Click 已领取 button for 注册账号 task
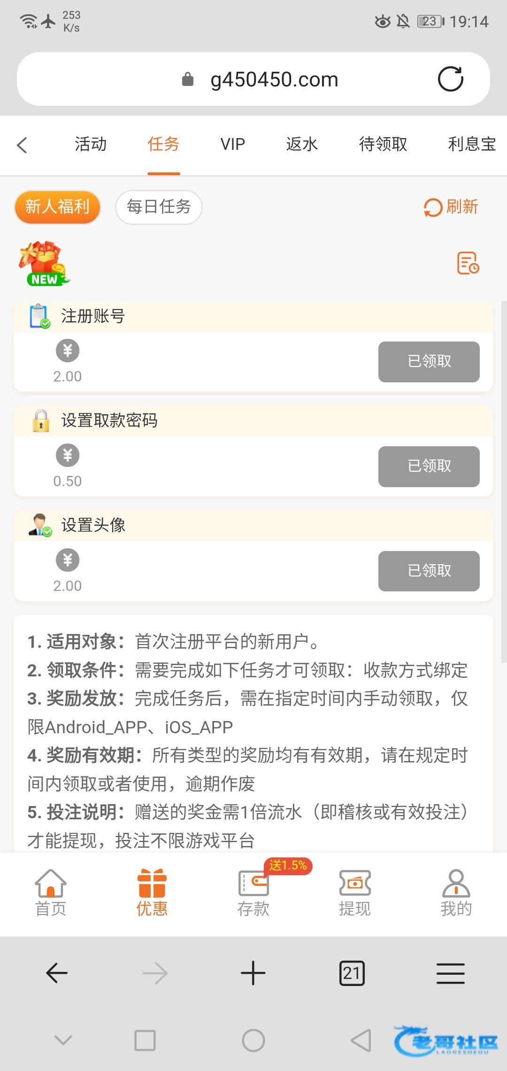Image resolution: width=507 pixels, height=1071 pixels. click(x=429, y=362)
